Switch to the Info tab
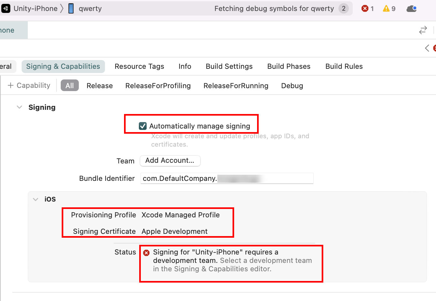This screenshot has width=436, height=301. pyautogui.click(x=185, y=66)
